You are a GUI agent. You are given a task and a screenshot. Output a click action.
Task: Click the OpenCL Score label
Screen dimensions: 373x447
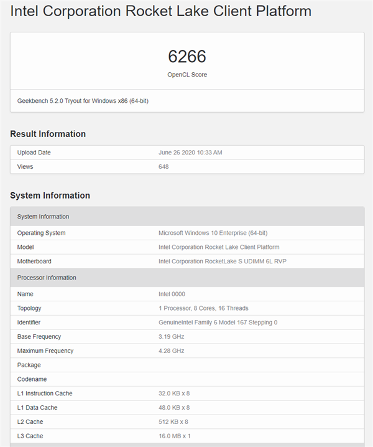coord(187,75)
